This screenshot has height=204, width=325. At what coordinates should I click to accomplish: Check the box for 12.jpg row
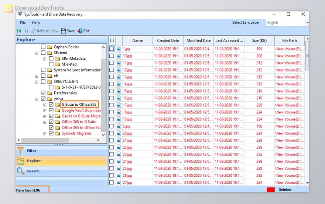112,70
